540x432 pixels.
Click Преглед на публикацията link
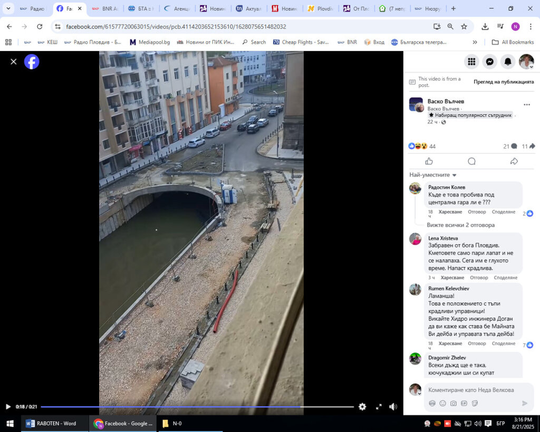(504, 82)
